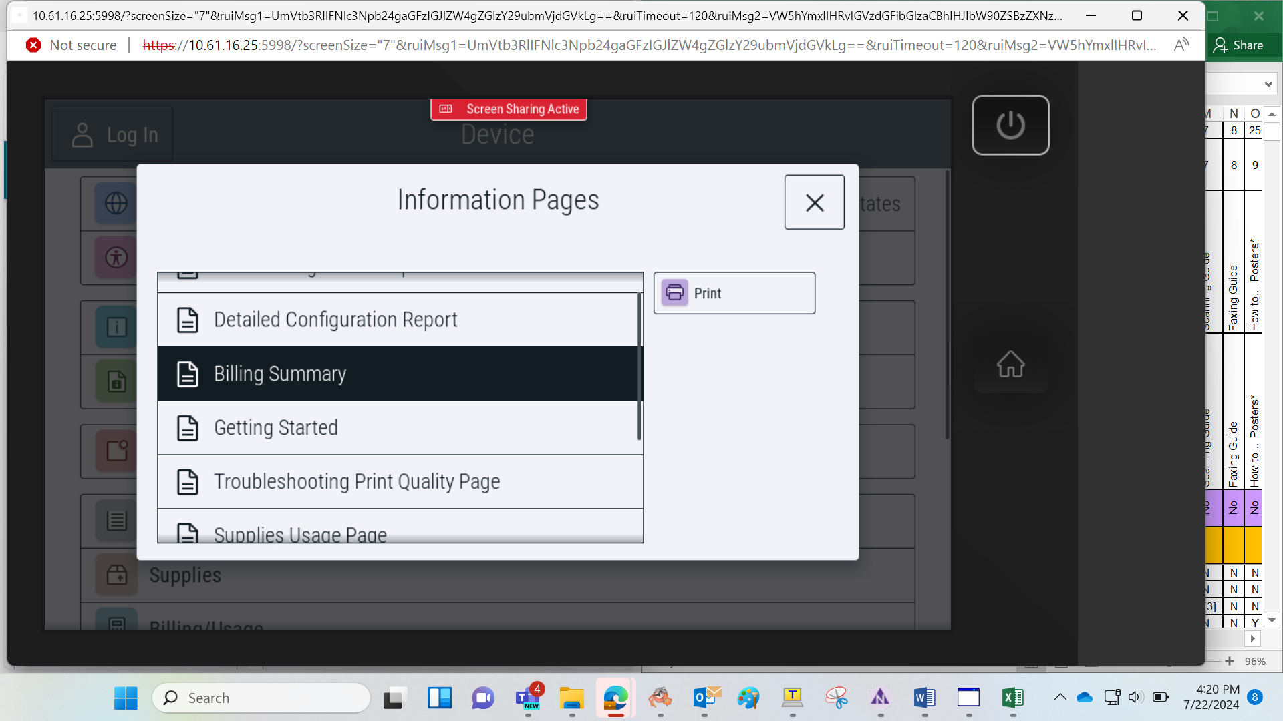Select Supplies Usage Page entry
Screen dimensions: 1283x721
pyautogui.click(x=400, y=527)
